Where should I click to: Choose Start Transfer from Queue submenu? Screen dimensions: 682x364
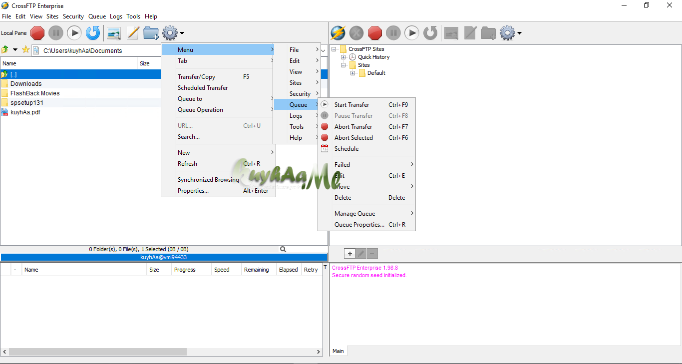[366, 105]
